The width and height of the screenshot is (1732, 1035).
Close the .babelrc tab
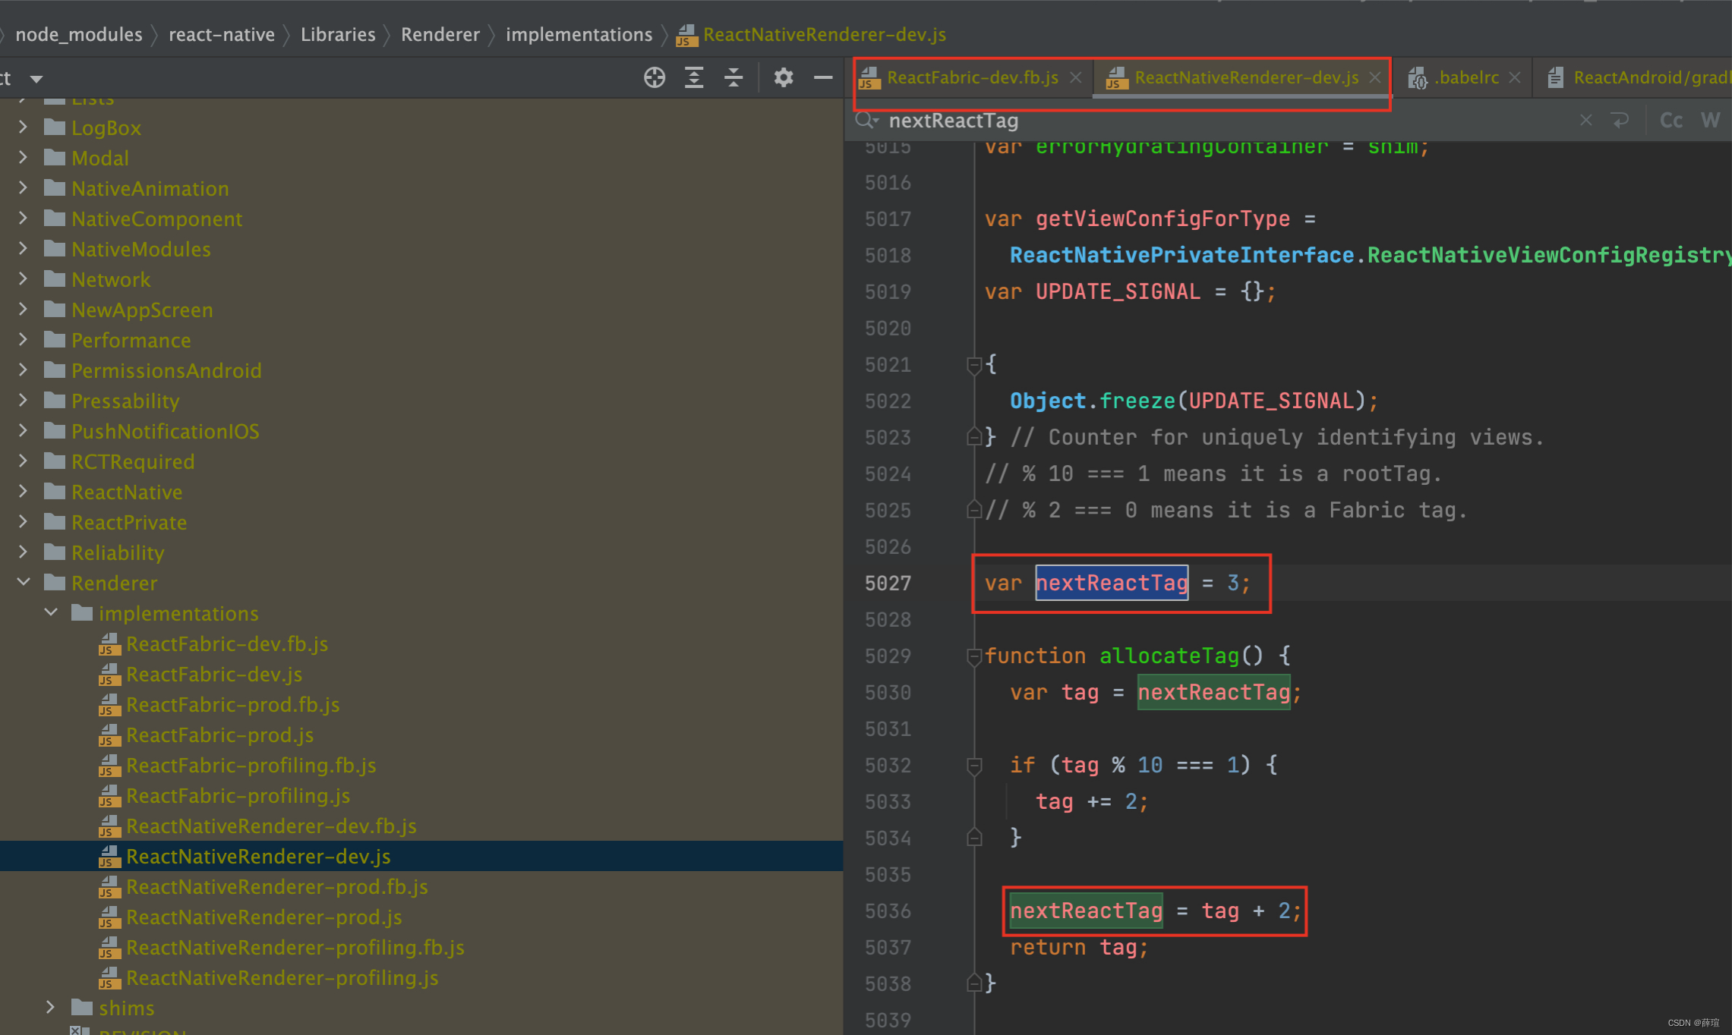point(1515,77)
